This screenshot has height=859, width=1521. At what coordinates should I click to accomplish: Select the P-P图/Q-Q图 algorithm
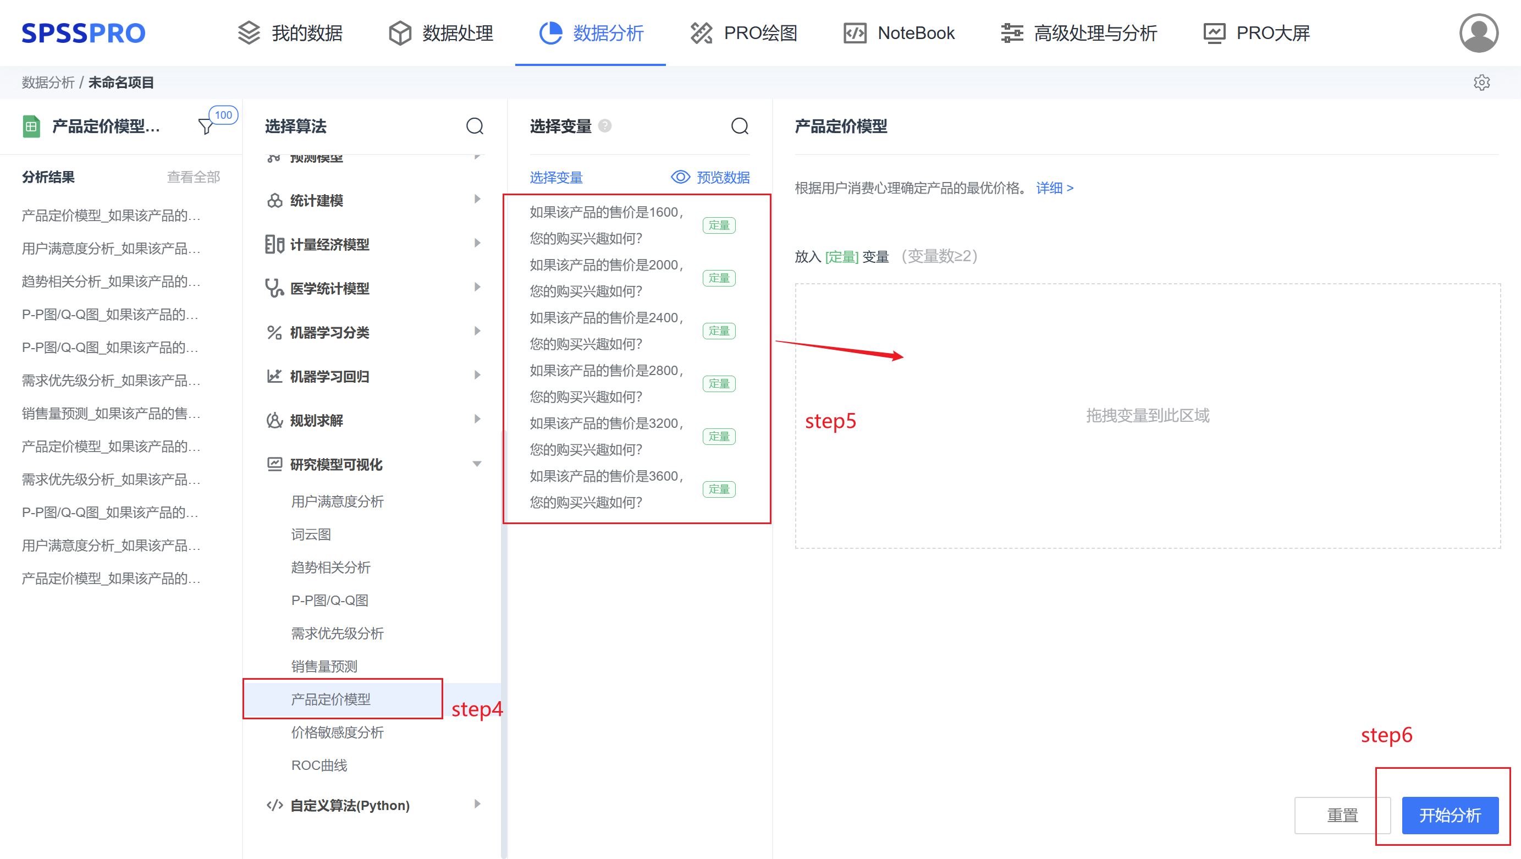pos(329,601)
